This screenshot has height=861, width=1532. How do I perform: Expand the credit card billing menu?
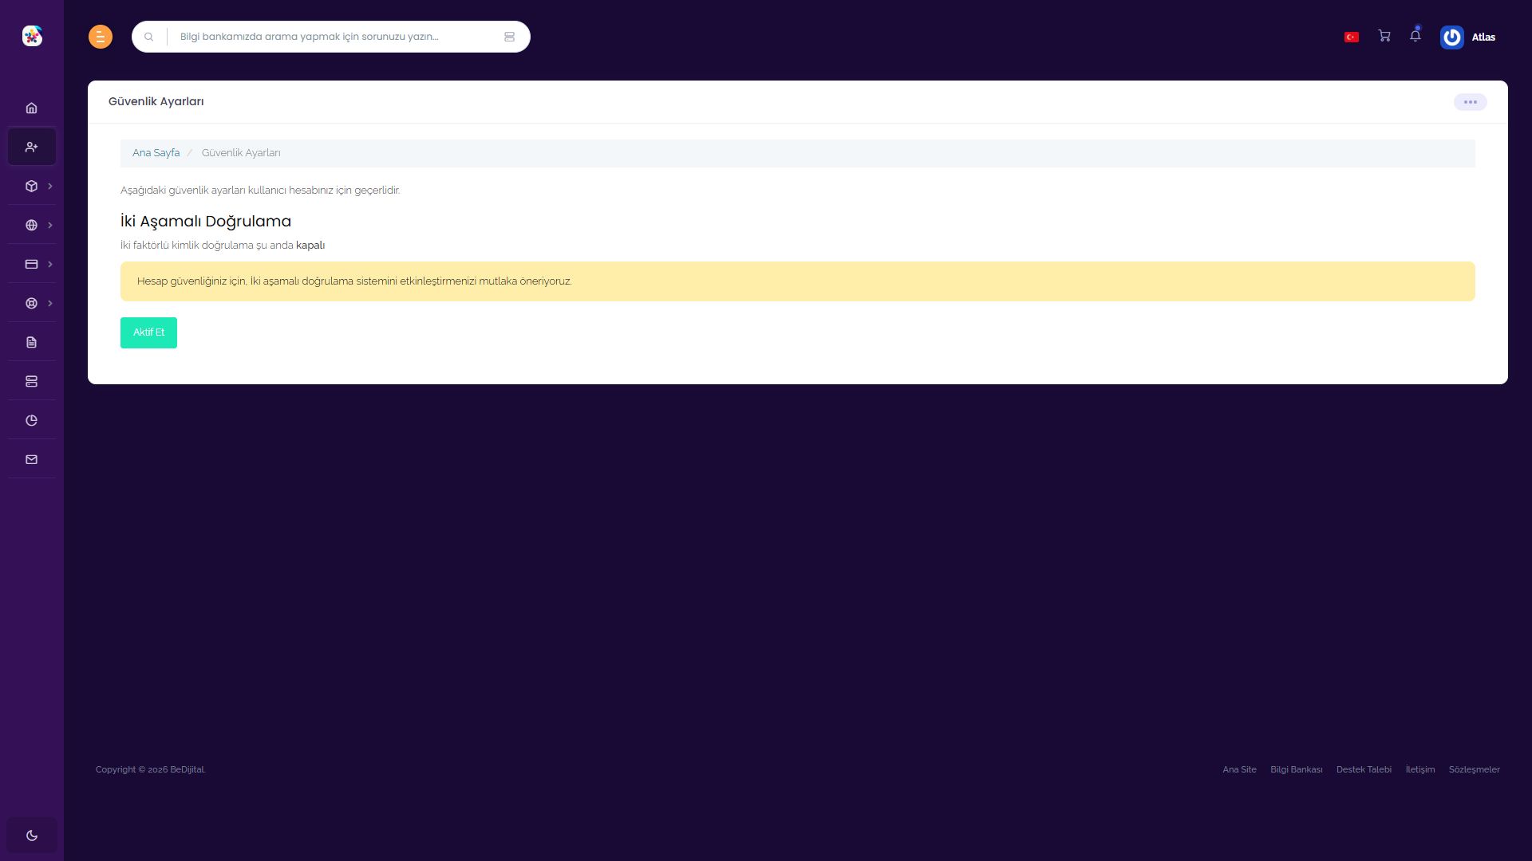[x=31, y=264]
